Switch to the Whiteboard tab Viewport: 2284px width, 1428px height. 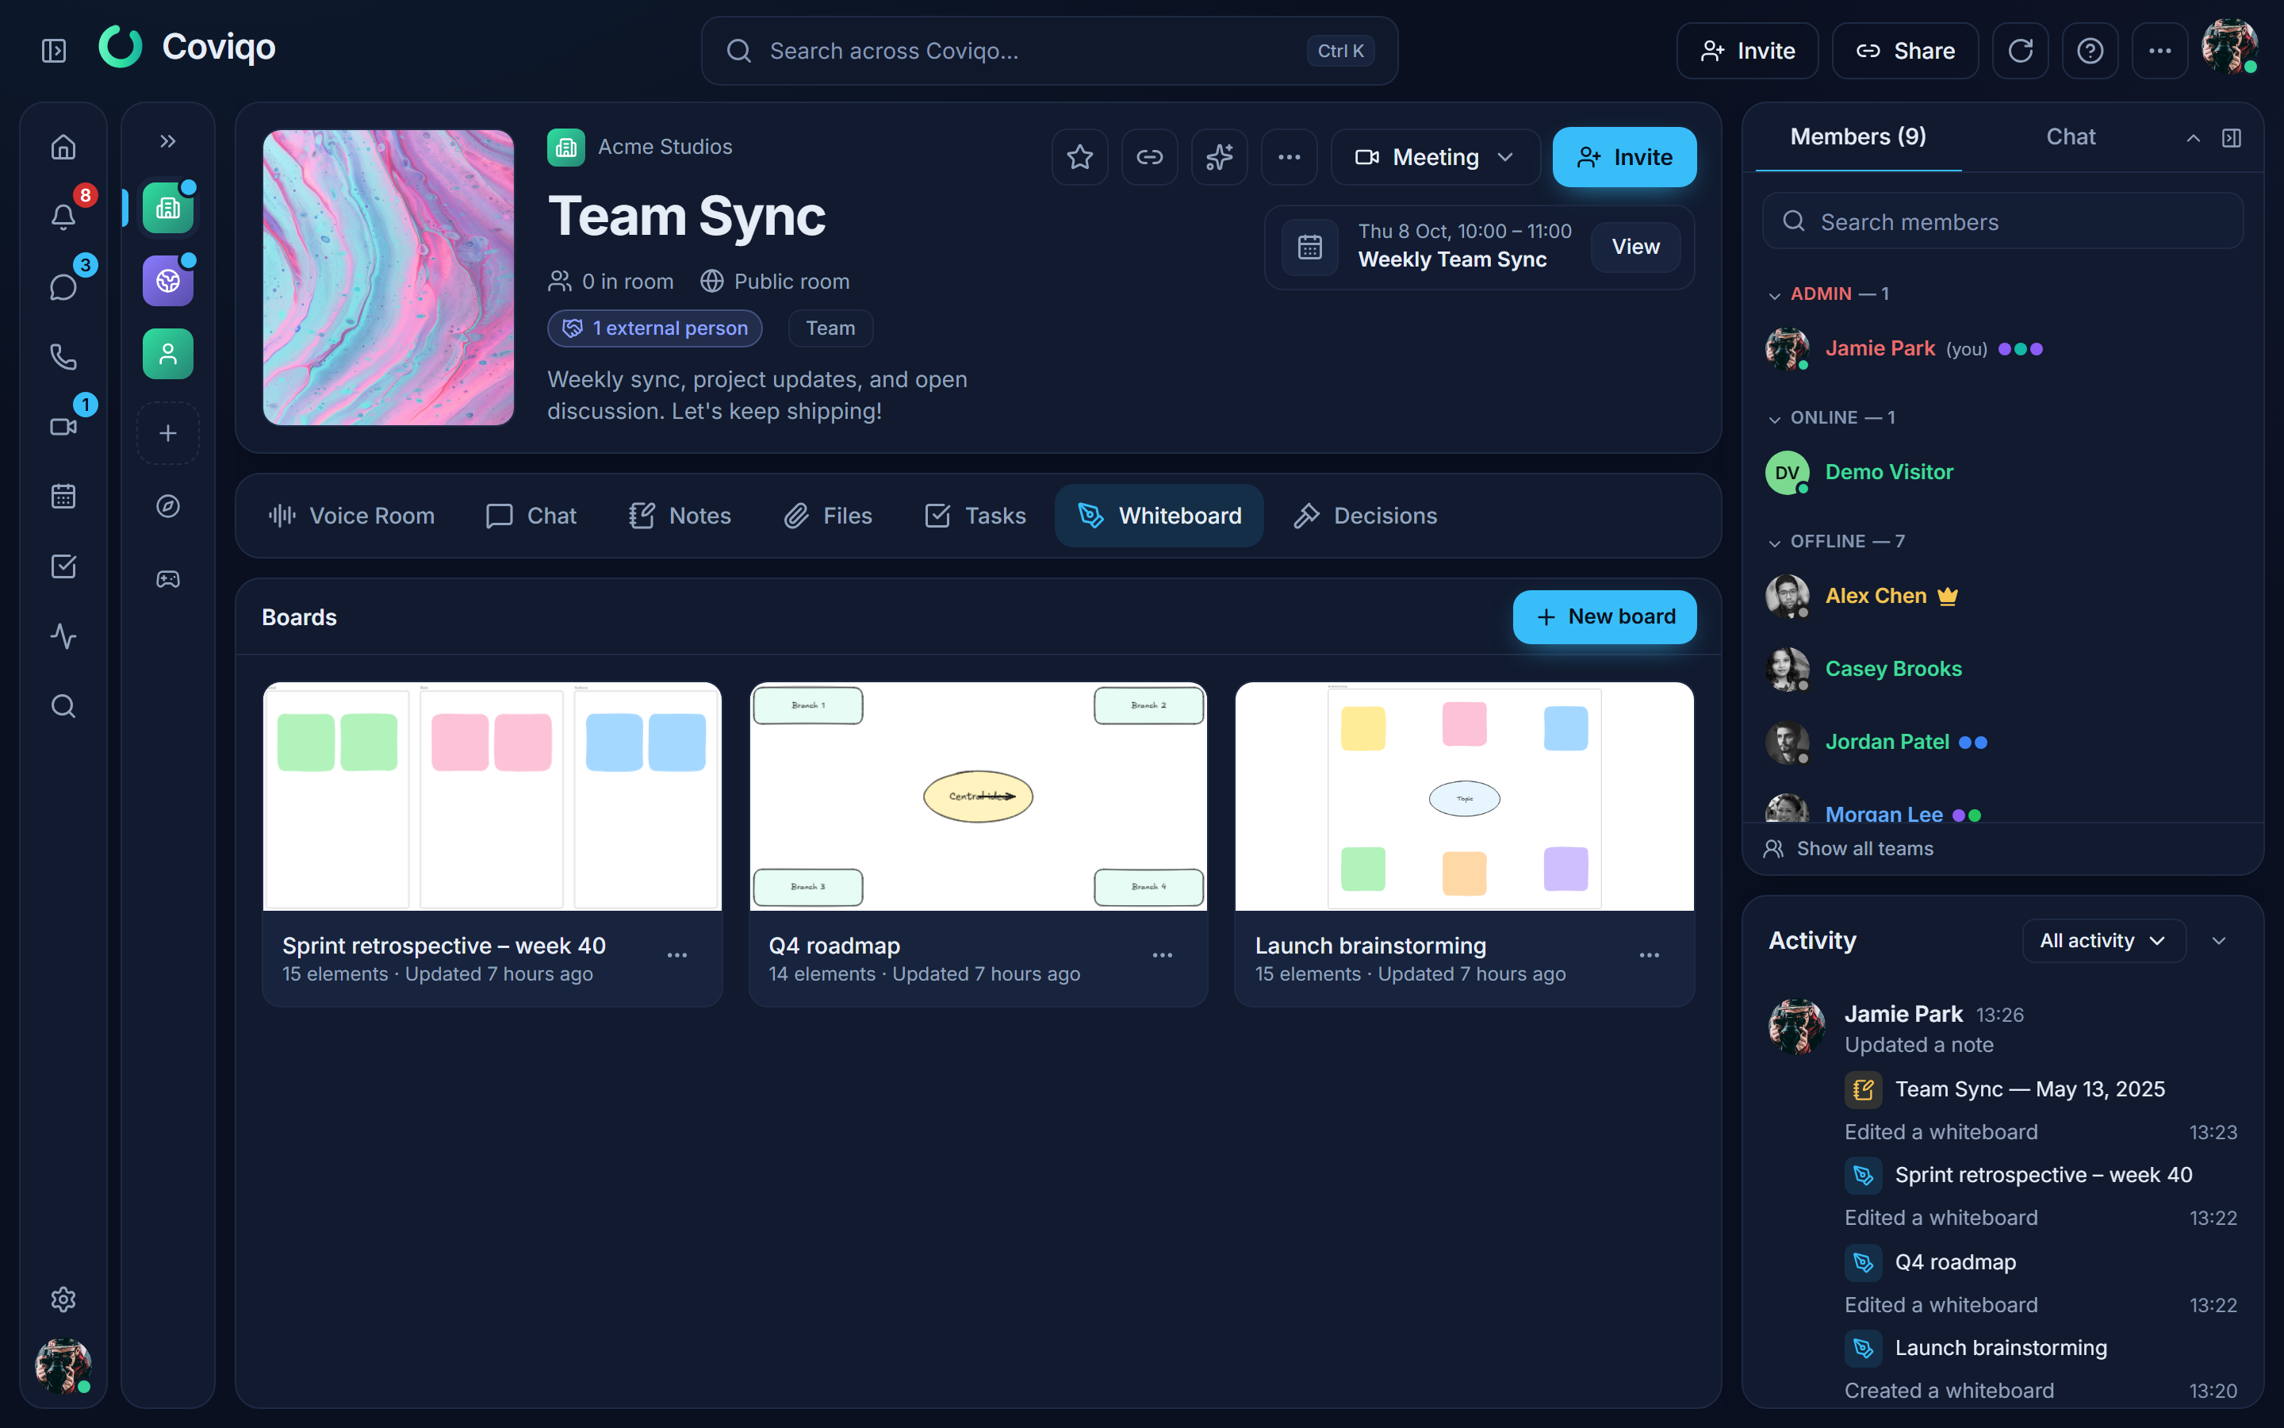point(1159,516)
